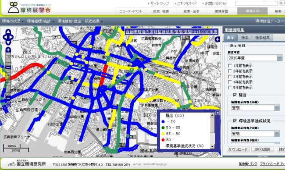The width and height of the screenshot is (285, 170).
Task: Click the vertical zoom level slider bar
Action: 8,74
